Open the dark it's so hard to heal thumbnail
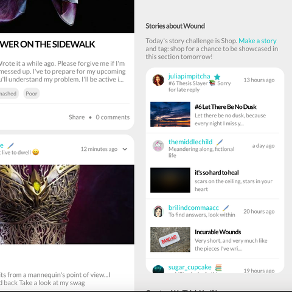This screenshot has width=292, height=292. coord(170,180)
